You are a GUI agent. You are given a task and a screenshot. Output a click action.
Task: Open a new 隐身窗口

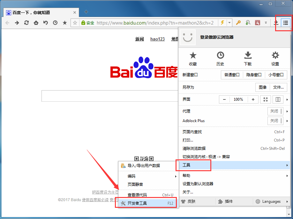point(254,75)
